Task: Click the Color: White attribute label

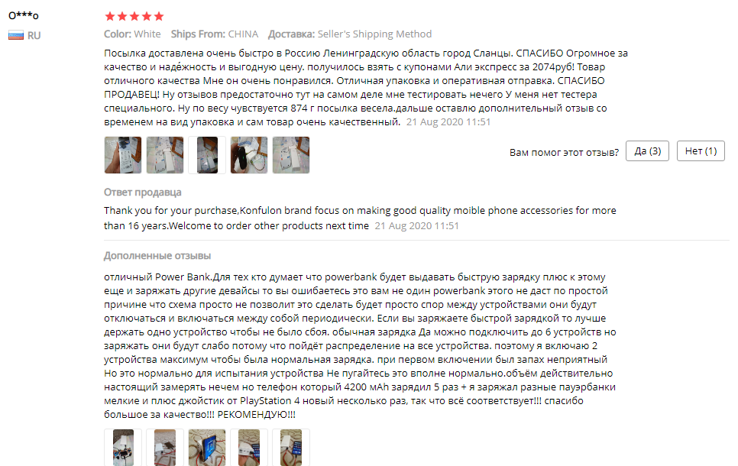Action: tap(132, 34)
